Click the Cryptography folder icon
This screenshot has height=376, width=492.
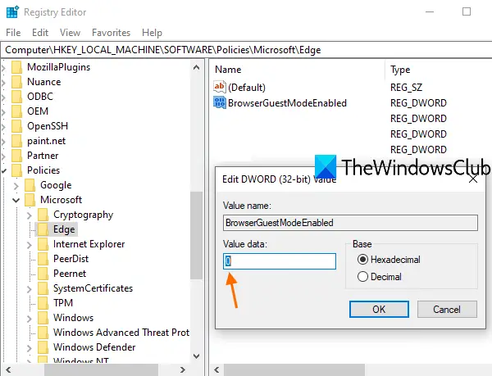click(x=43, y=215)
